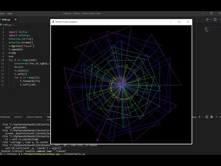Click the python.exe command line in terminal
The image size is (221, 166).
(x=42, y=154)
